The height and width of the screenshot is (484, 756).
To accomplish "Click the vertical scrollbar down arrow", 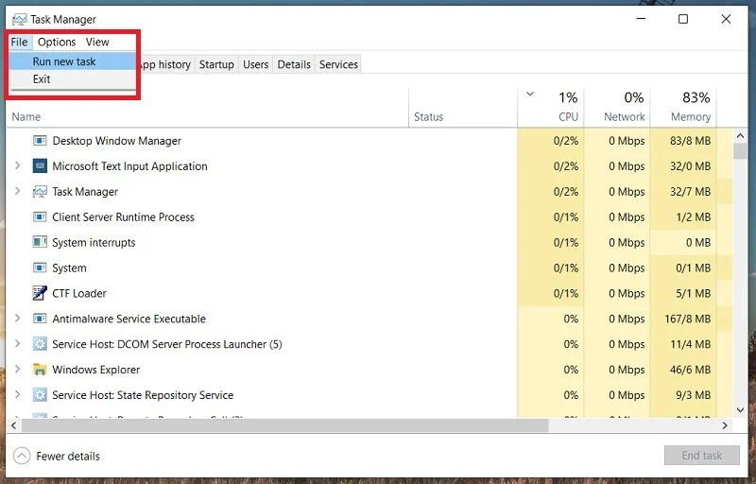I will 740,410.
